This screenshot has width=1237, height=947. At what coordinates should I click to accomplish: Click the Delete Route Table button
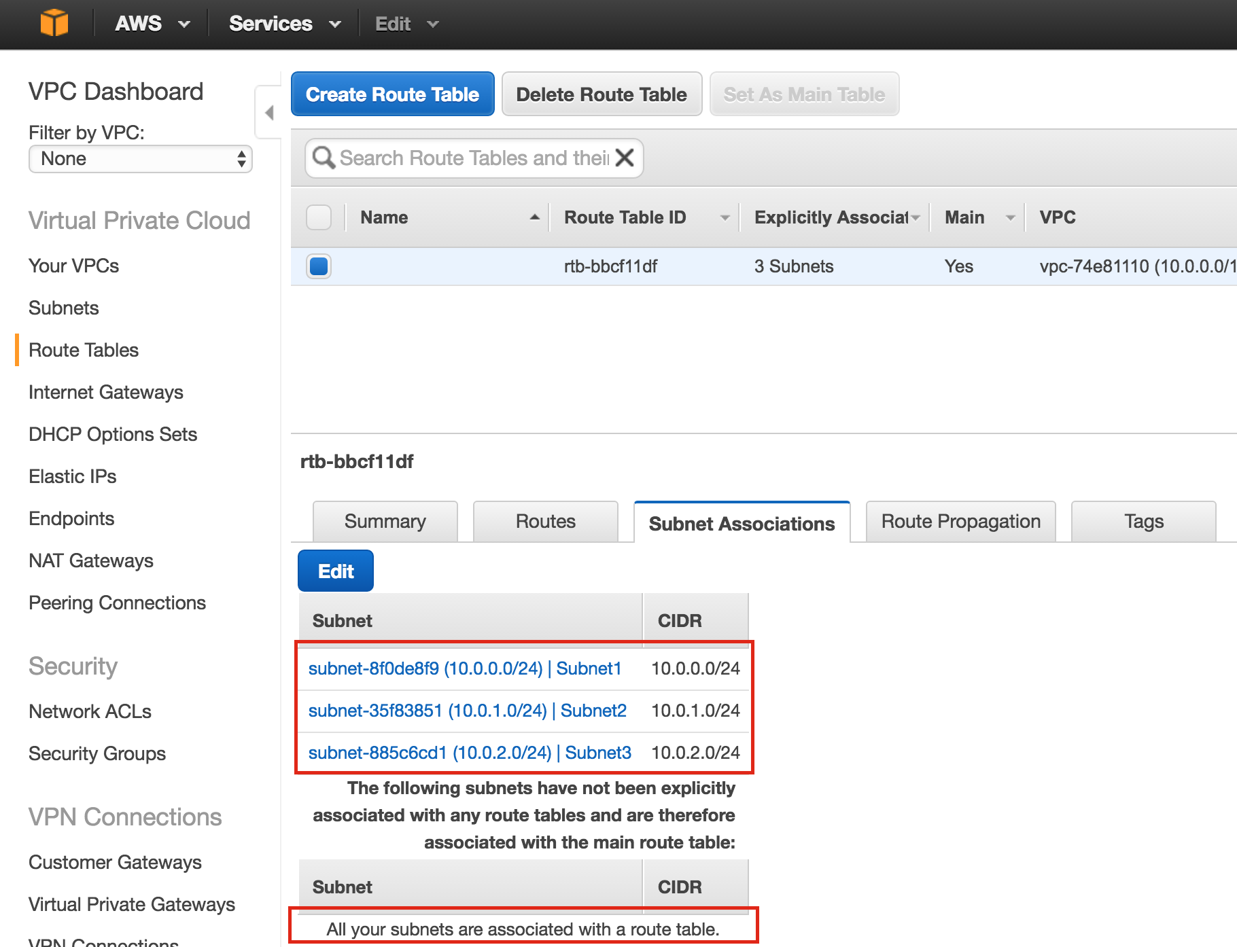pos(602,94)
